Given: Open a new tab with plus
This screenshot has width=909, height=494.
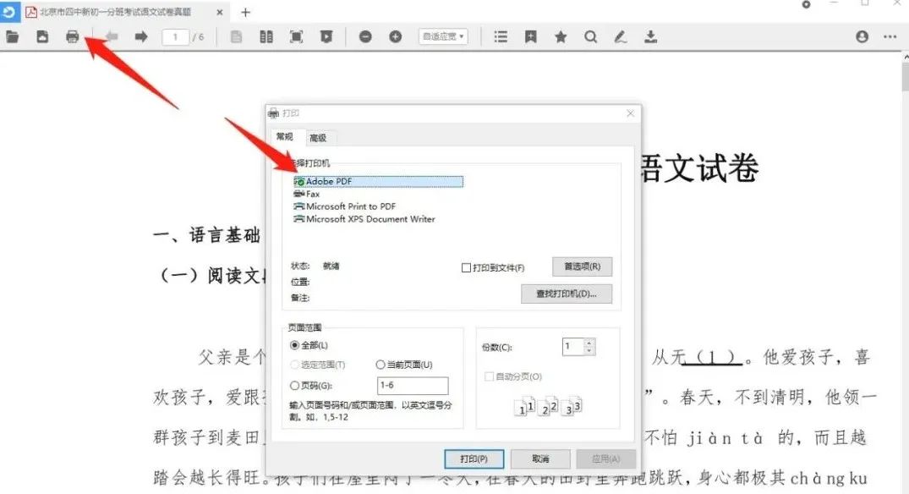Looking at the screenshot, I should [245, 12].
